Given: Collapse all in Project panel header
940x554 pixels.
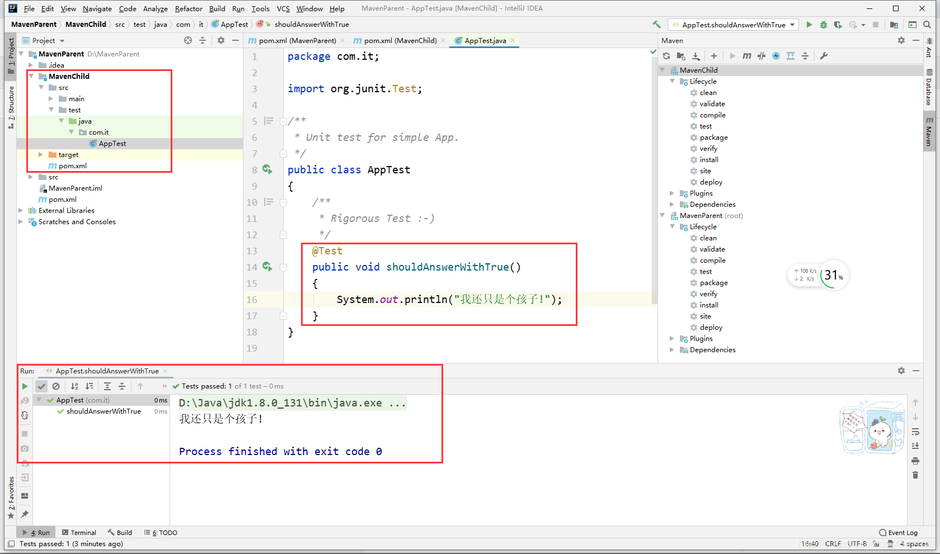Looking at the screenshot, I should (203, 40).
